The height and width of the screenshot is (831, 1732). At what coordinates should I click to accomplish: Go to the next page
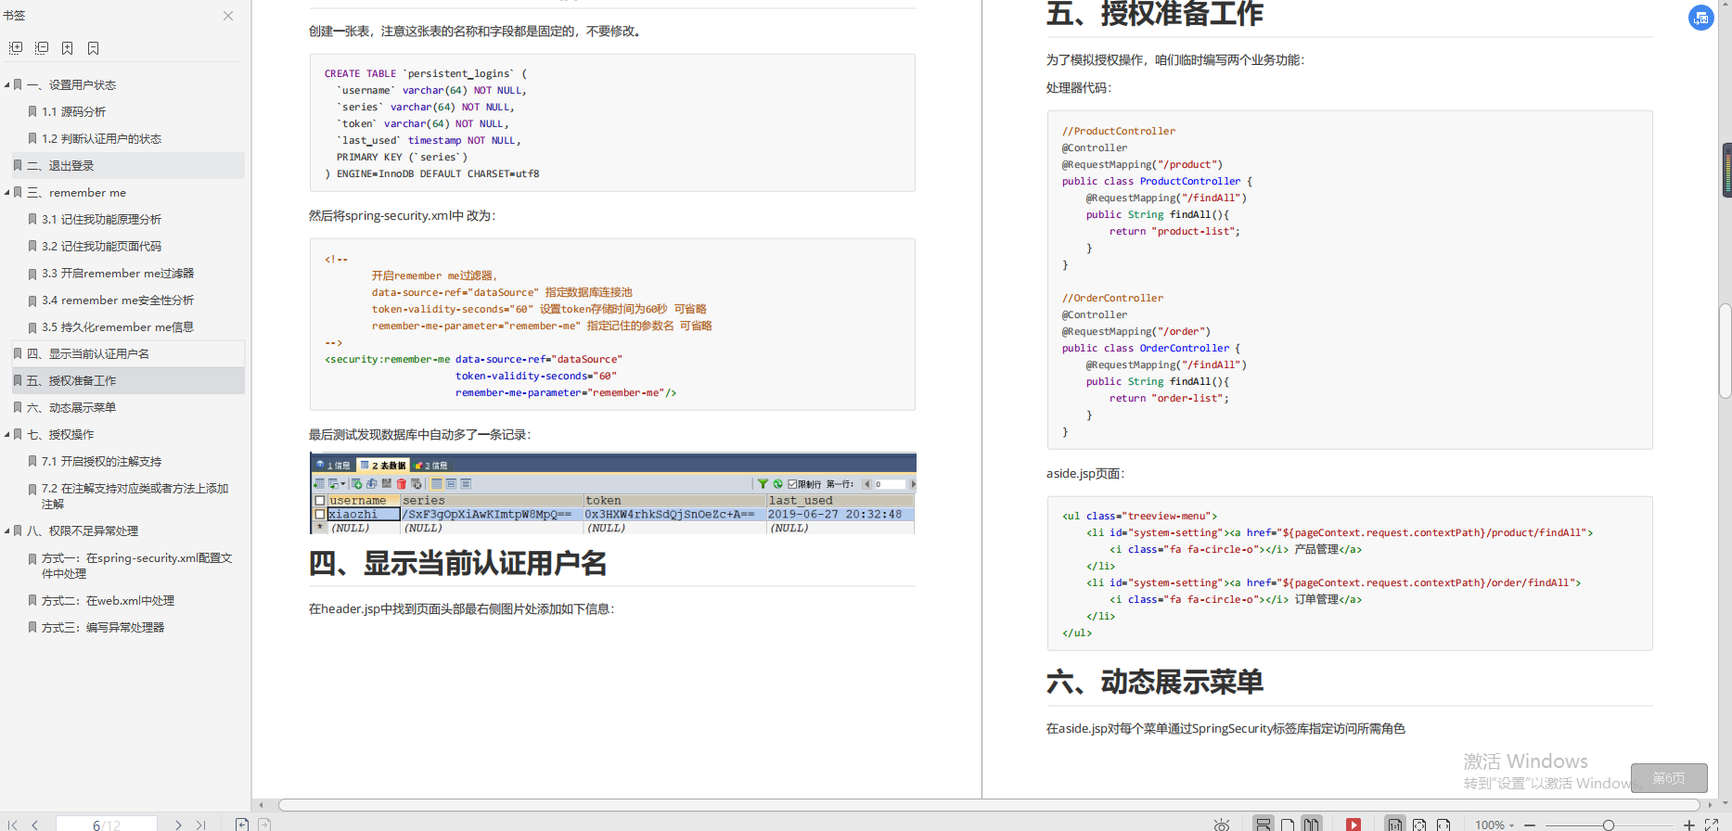point(178,825)
